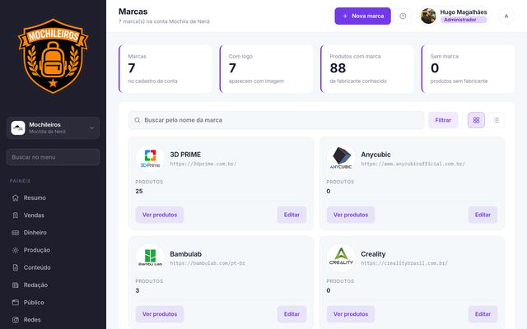Click the round 'A' button in header
Viewport: 527px width, 329px height.
506,16
